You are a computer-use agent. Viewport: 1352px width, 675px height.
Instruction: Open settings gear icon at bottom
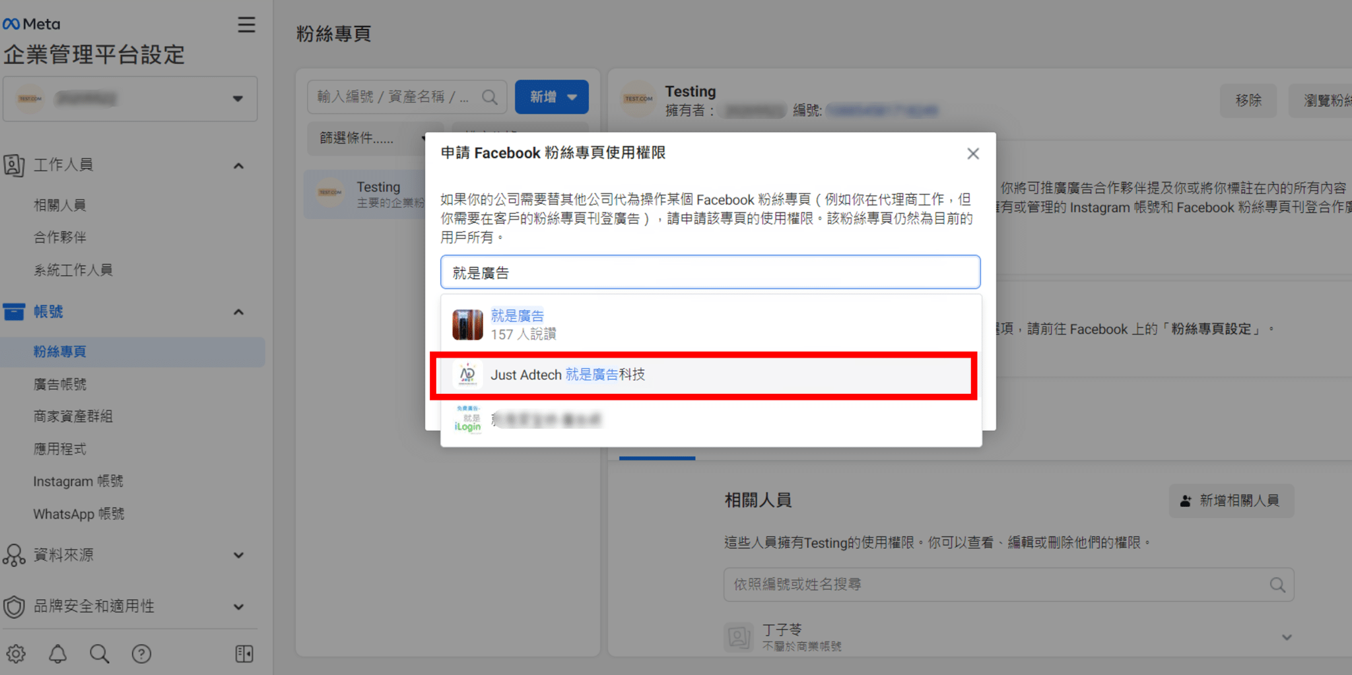[x=16, y=654]
